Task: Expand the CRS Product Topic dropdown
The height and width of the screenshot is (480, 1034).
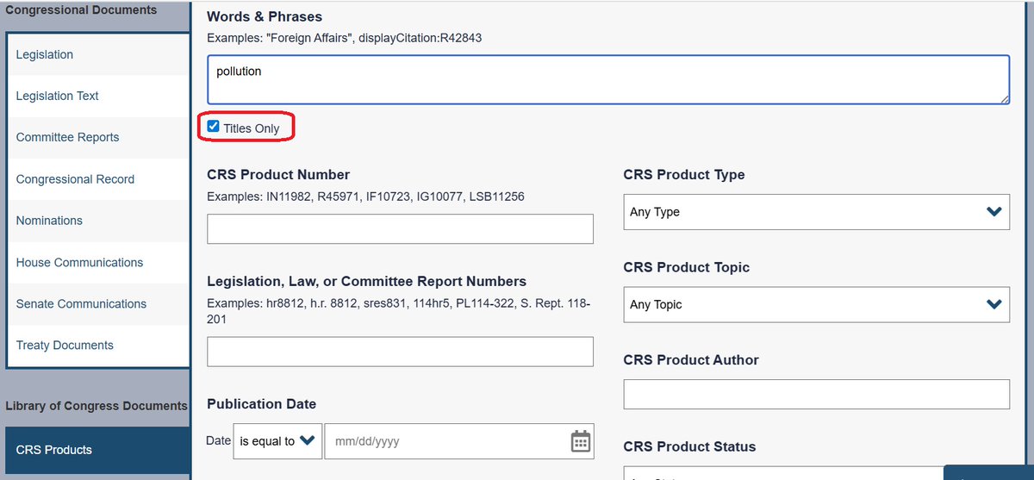Action: pyautogui.click(x=816, y=304)
